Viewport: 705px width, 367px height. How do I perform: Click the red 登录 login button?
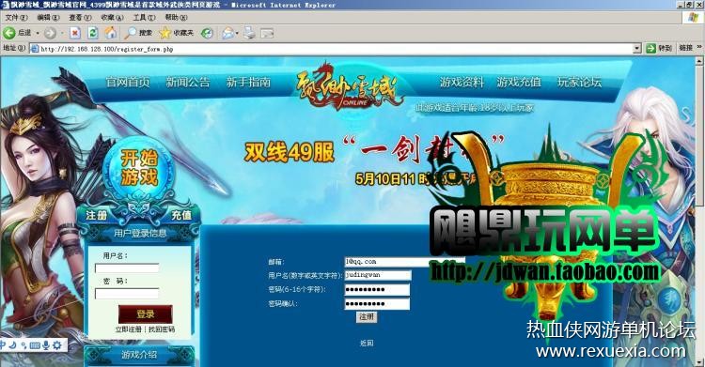point(145,314)
